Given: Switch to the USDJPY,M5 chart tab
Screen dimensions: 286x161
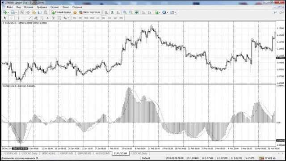Looking at the screenshot, I should pyautogui.click(x=11, y=153).
